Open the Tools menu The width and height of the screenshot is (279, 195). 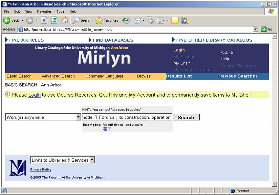point(61,11)
